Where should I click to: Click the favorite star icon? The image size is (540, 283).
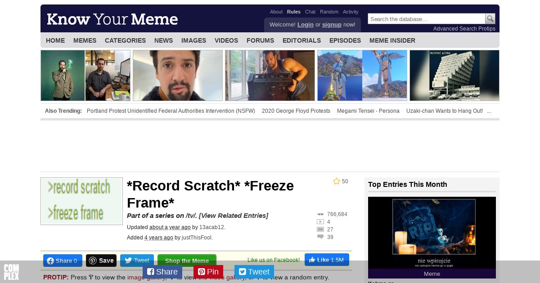(x=337, y=181)
